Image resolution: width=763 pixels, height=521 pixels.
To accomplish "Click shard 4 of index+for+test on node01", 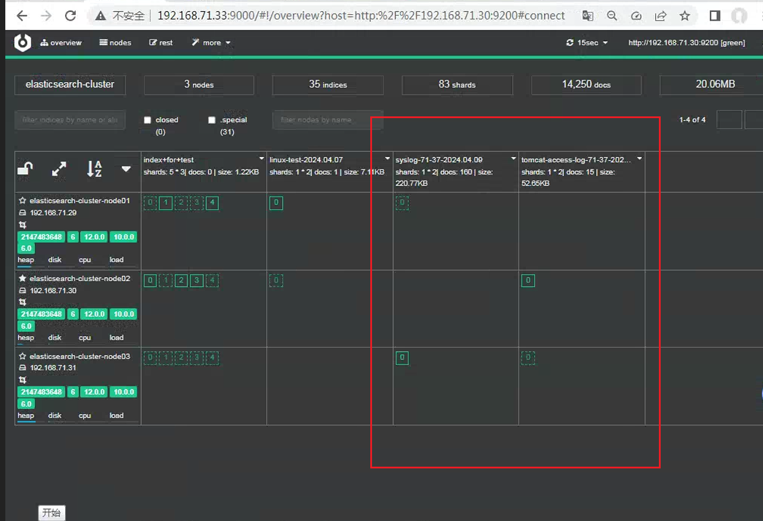I will click(212, 203).
